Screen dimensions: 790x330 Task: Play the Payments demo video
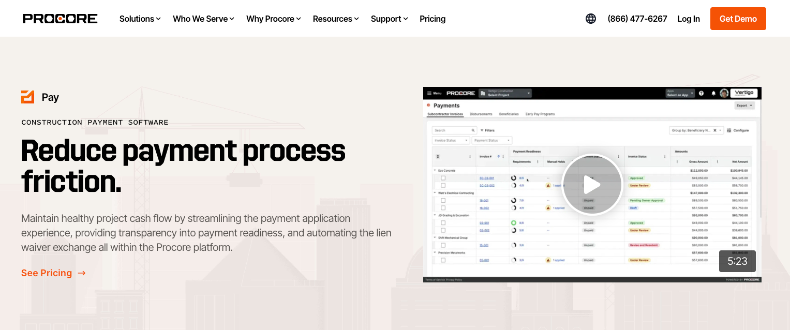[x=592, y=185]
